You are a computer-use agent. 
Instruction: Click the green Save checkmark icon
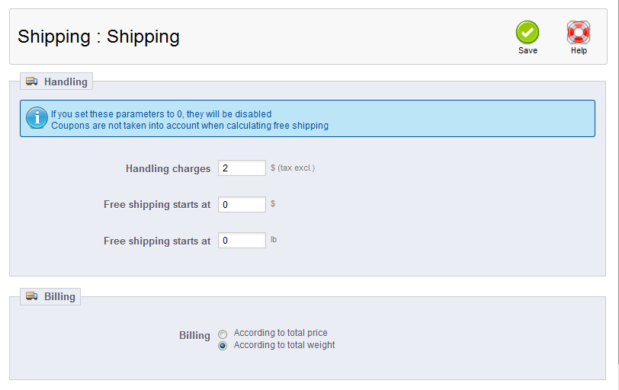tap(527, 32)
